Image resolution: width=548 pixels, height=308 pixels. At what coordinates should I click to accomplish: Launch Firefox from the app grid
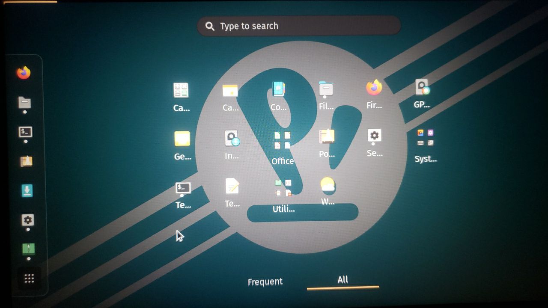[x=374, y=88]
